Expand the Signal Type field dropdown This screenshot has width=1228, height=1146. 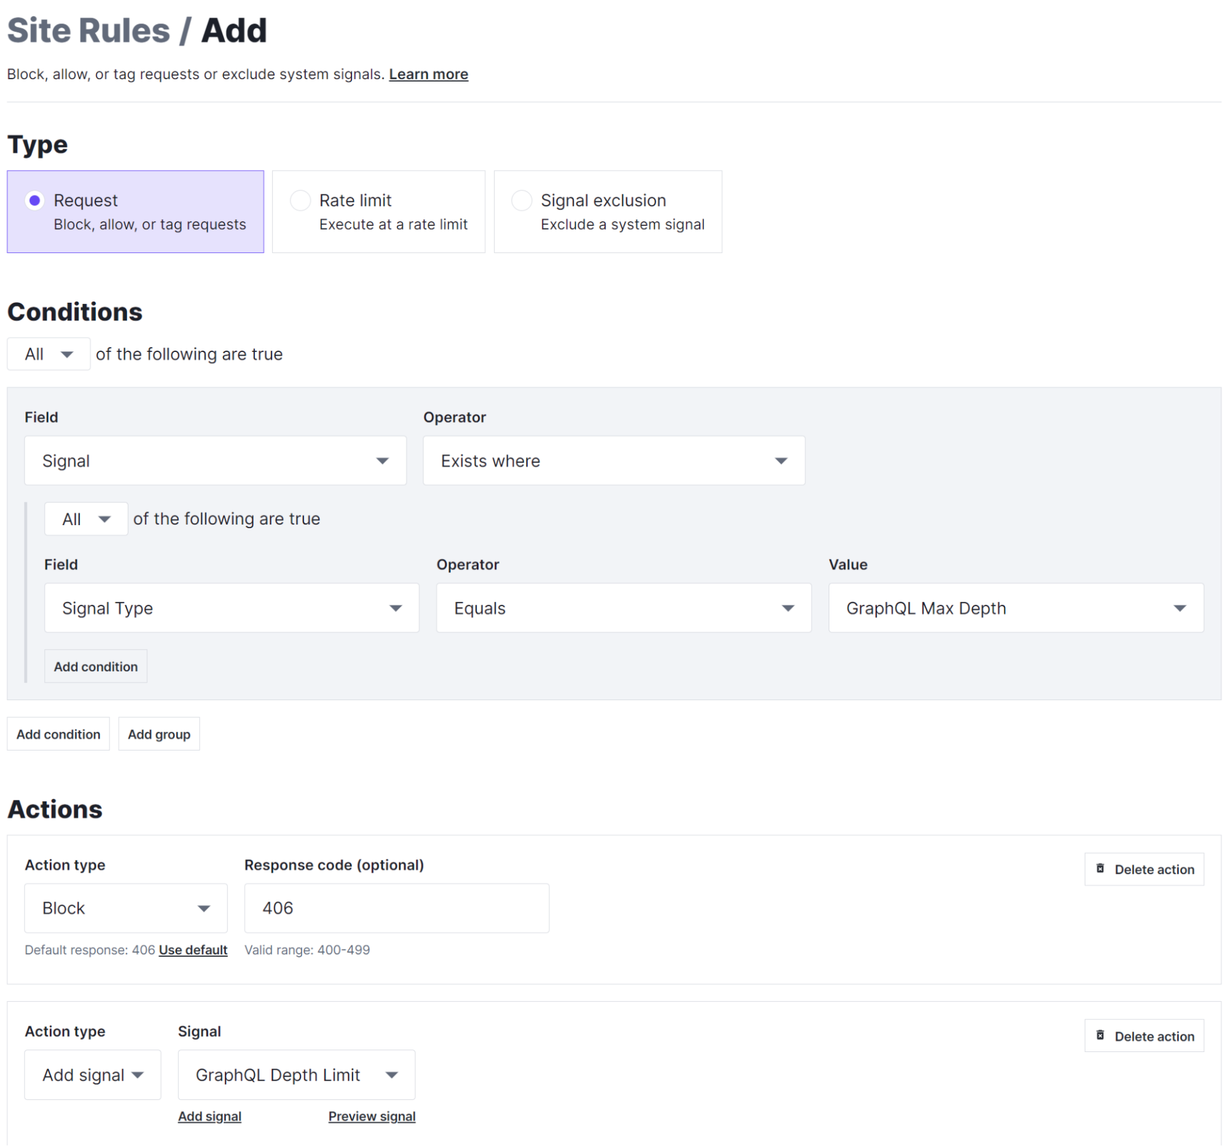pyautogui.click(x=232, y=608)
